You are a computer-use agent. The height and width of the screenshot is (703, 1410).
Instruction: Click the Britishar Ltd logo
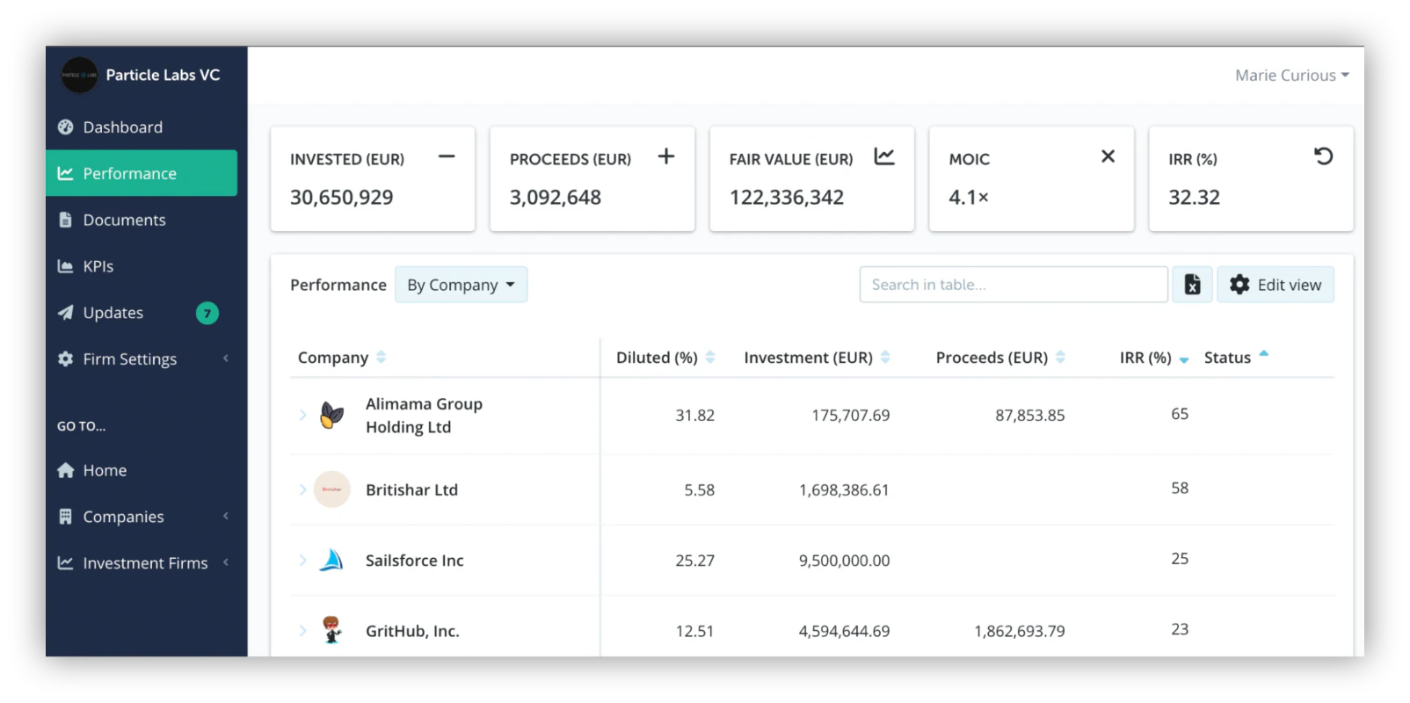[332, 489]
